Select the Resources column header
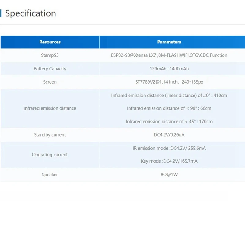This screenshot has height=245, width=245. 50,42
